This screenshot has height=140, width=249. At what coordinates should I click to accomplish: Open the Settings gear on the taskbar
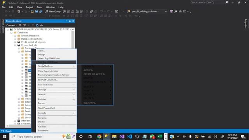pyautogui.click(x=137, y=136)
